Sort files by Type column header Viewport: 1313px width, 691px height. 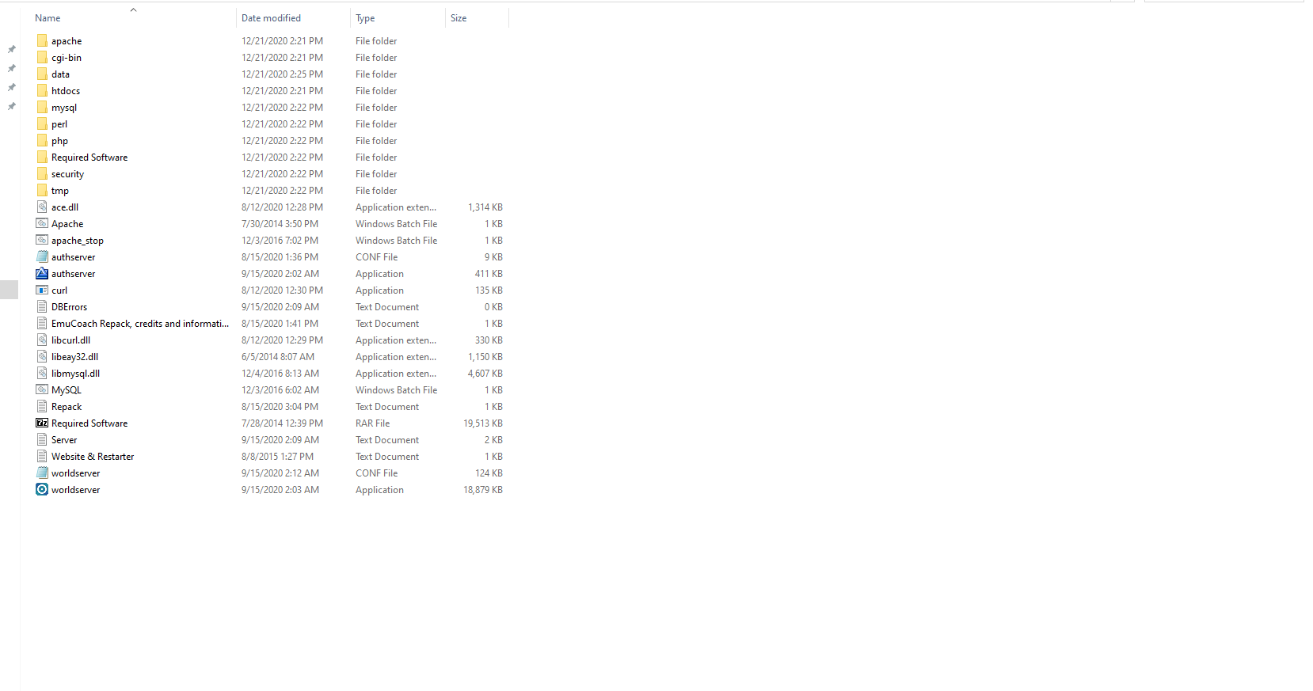(365, 18)
